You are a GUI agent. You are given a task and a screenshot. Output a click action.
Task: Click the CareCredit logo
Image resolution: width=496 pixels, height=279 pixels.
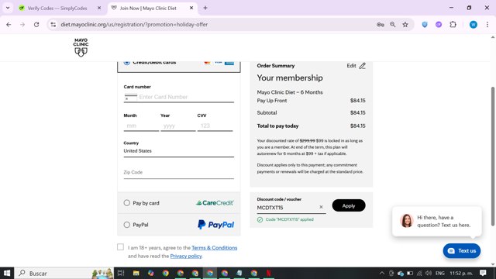(215, 203)
